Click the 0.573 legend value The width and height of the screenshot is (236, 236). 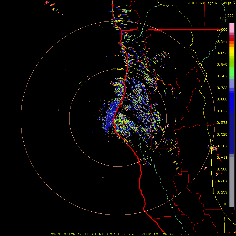tap(222, 123)
